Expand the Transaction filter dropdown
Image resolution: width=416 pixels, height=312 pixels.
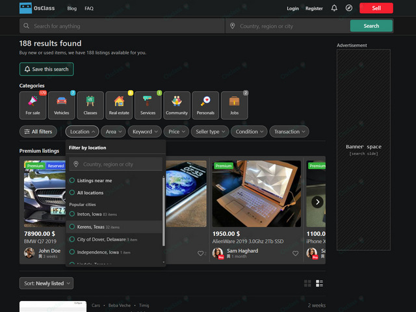289,131
